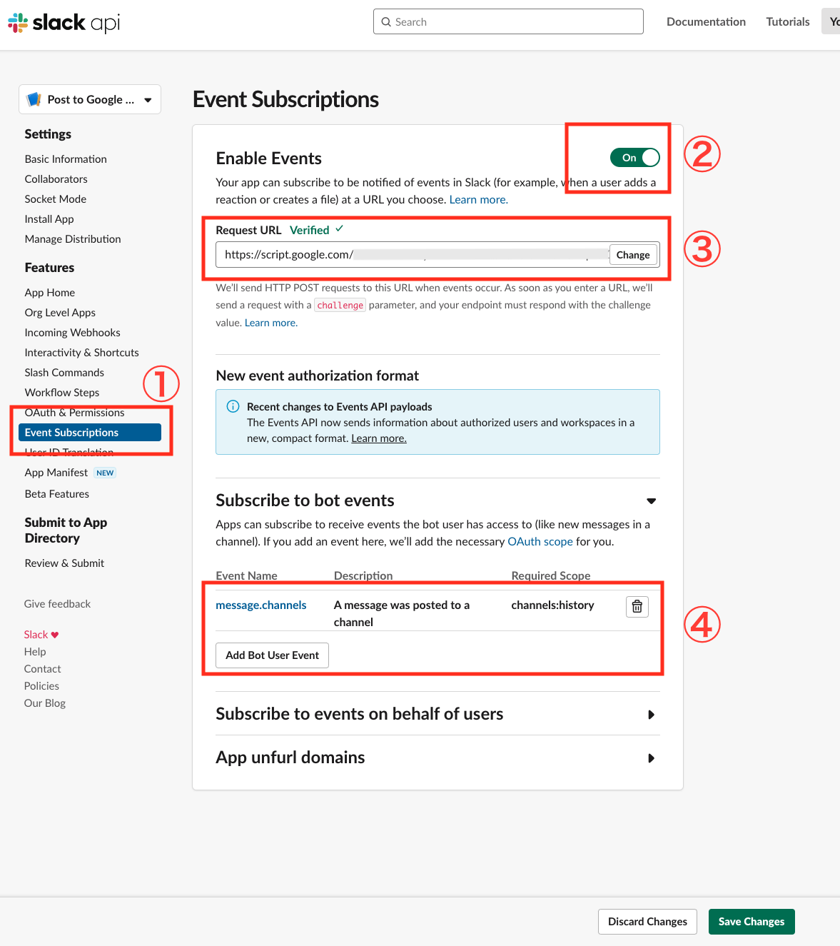Click the NEW badge beside App Manifest

(x=105, y=472)
